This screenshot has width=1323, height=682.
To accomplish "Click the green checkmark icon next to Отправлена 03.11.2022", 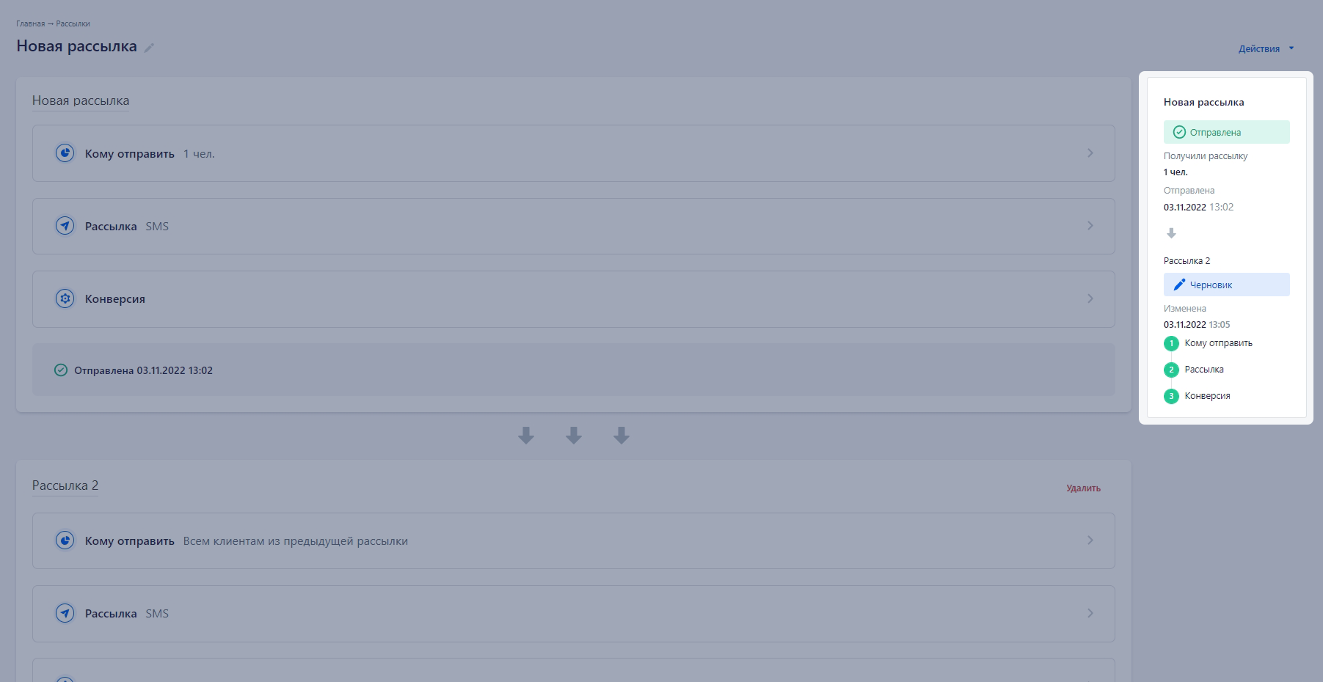I will [61, 370].
